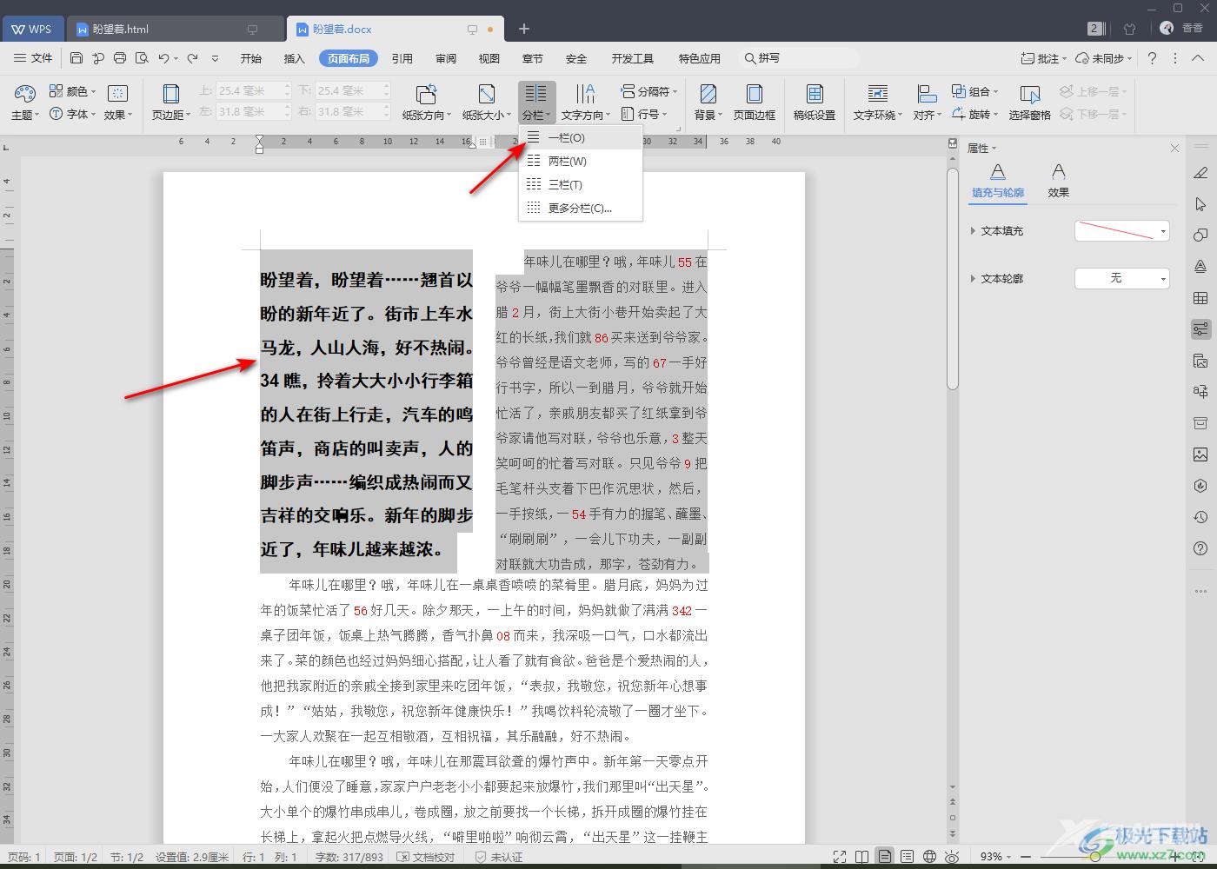Viewport: 1217px width, 869px height.
Task: Open the 页边距 page margins tool
Action: coord(171,102)
